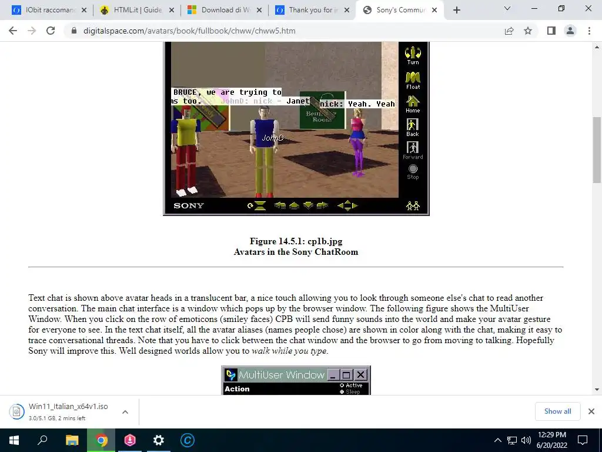Screen dimensions: 602x452
Task: Open the blue C app on taskbar
Action: [x=188, y=440]
